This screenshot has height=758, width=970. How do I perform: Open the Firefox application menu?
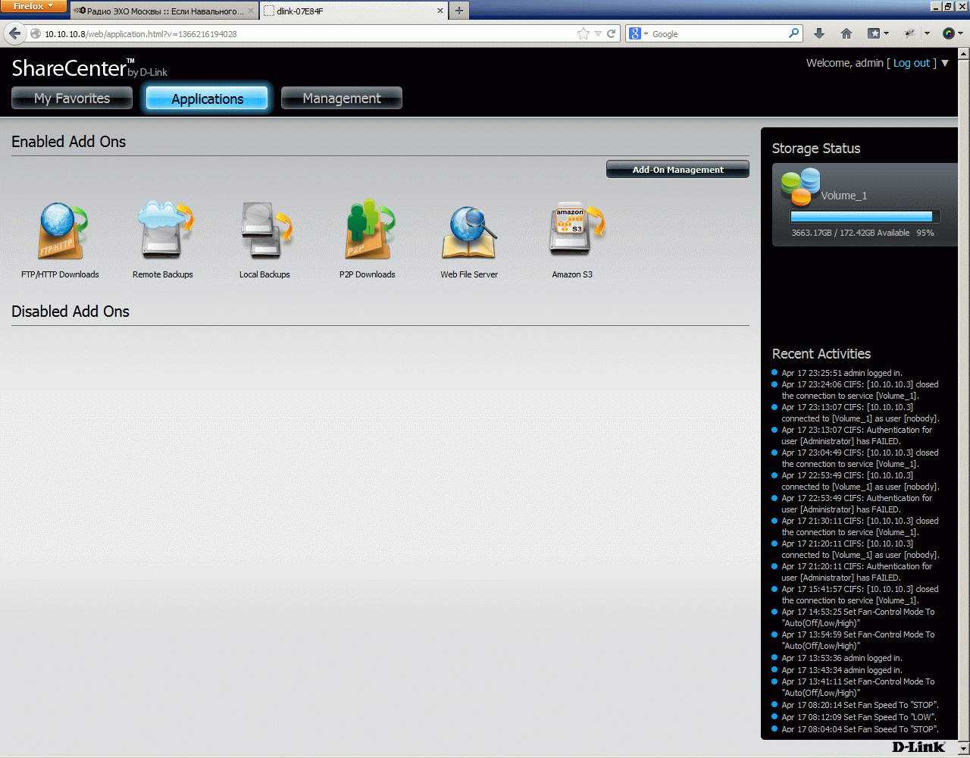33,6
